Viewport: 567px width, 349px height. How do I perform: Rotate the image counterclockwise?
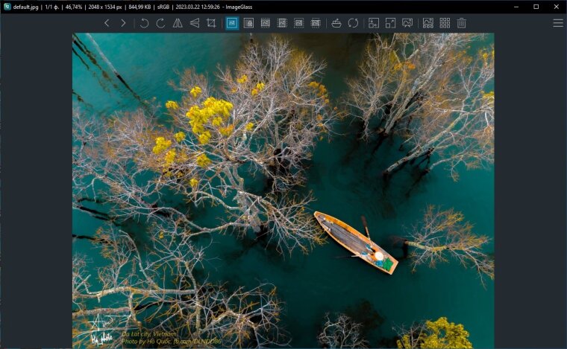144,23
